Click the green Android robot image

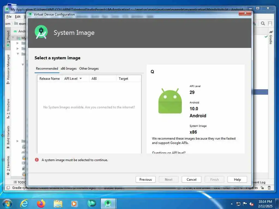coord(170,101)
